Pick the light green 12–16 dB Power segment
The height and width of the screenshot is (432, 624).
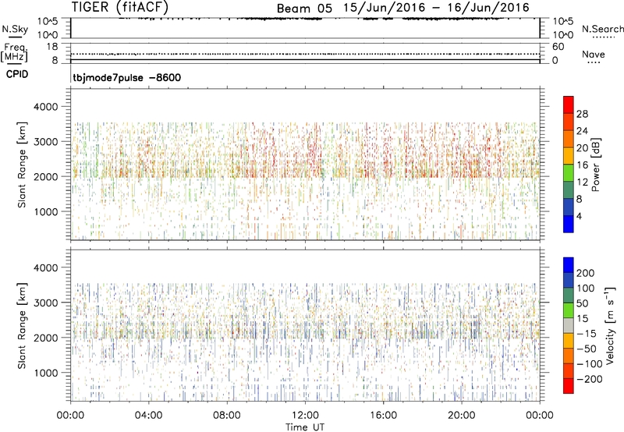coord(569,173)
